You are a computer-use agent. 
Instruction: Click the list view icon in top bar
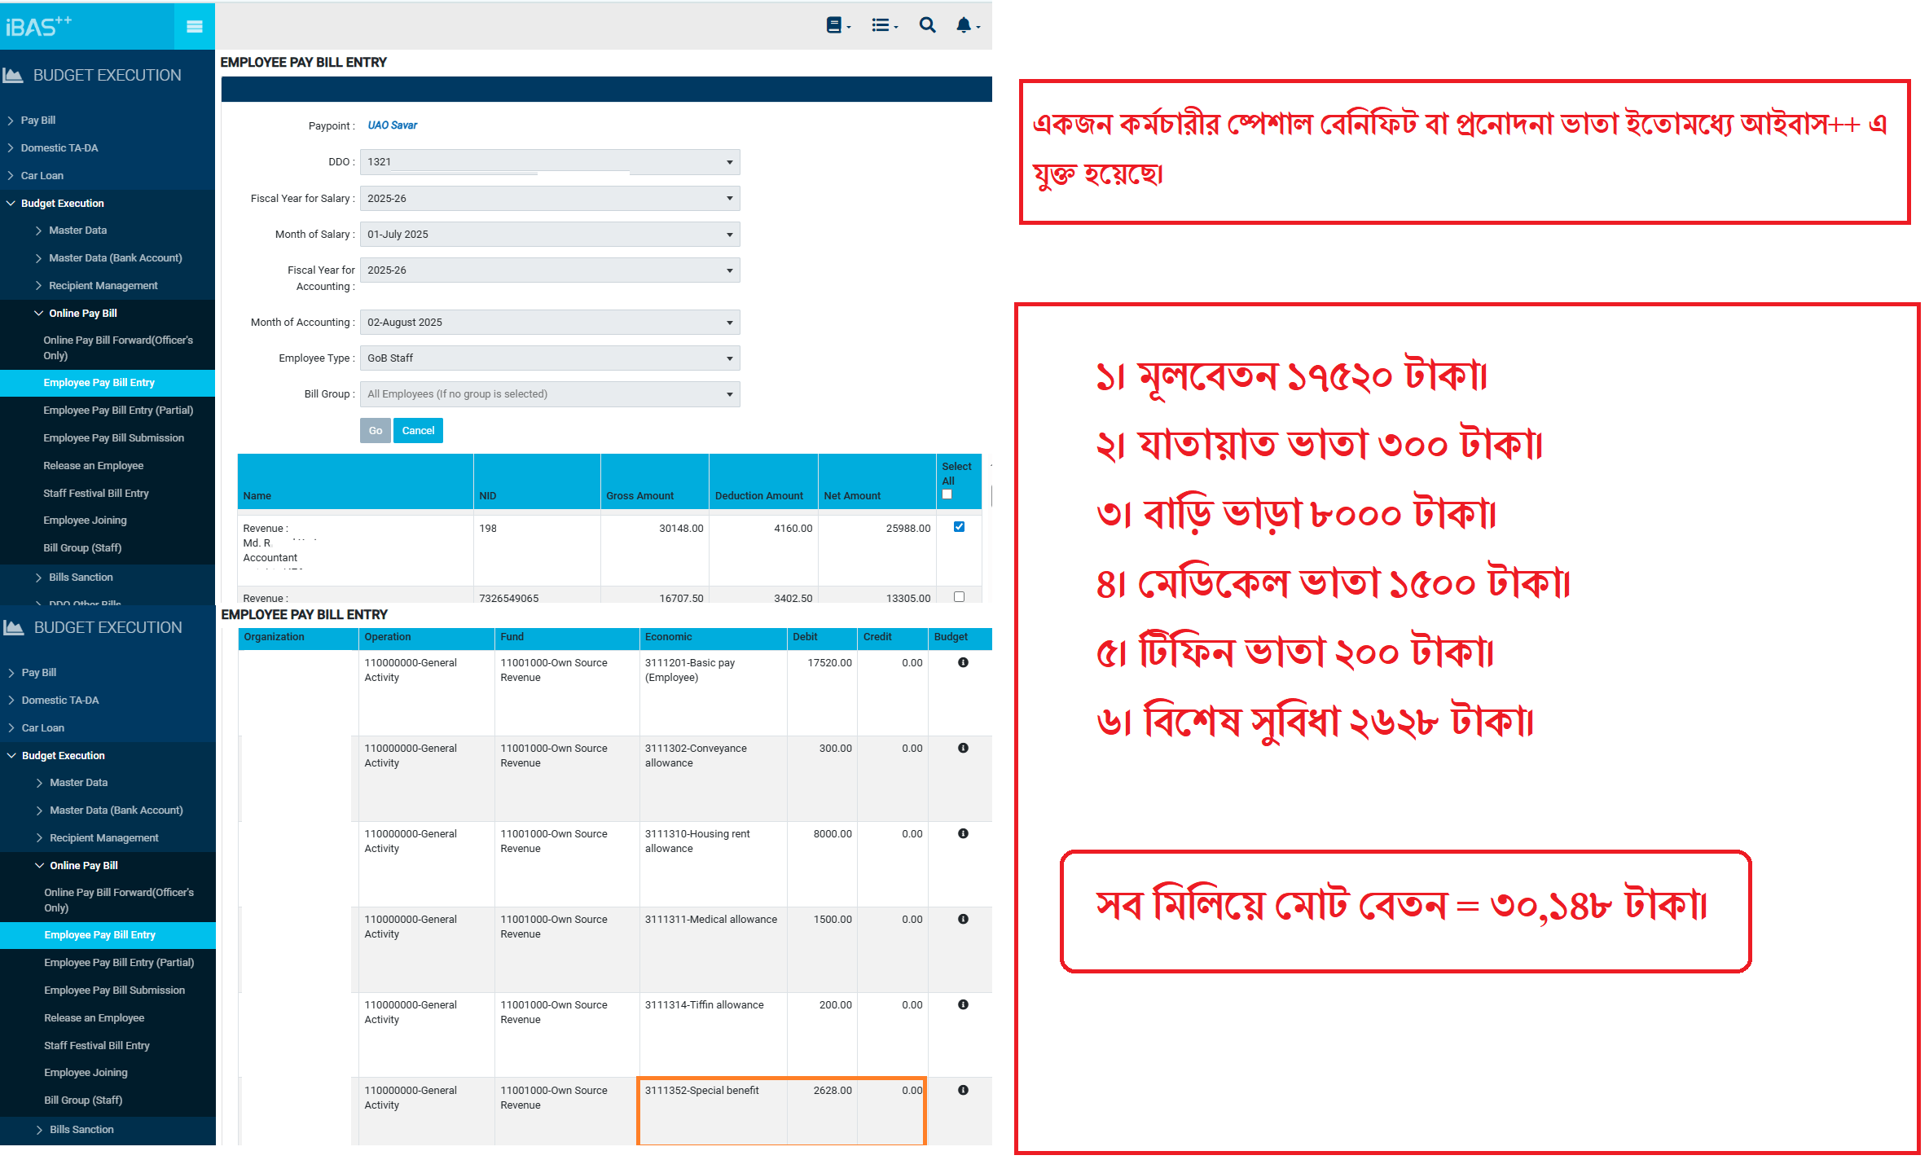click(x=881, y=25)
